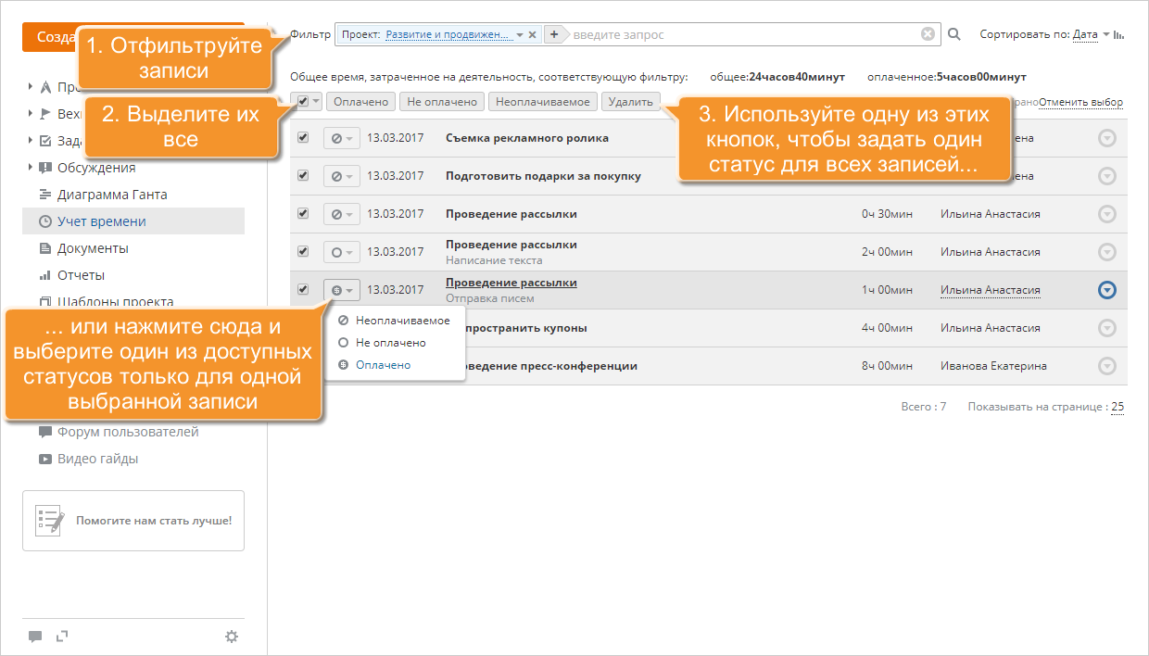Open the 'Сортировать по: Дата' dropdown

coord(1091,34)
